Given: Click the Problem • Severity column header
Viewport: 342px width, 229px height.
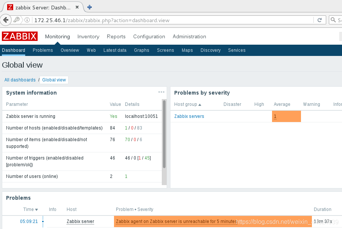Looking at the screenshot, I should point(135,209).
